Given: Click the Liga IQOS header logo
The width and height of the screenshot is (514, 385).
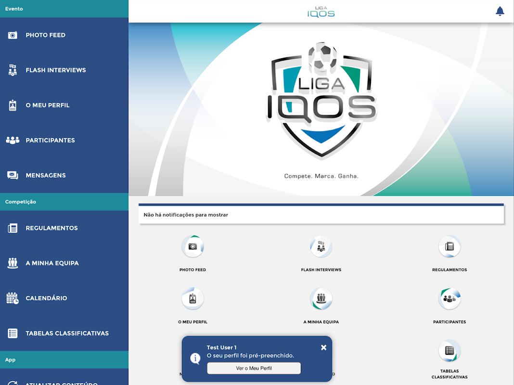Looking at the screenshot, I should 321,12.
